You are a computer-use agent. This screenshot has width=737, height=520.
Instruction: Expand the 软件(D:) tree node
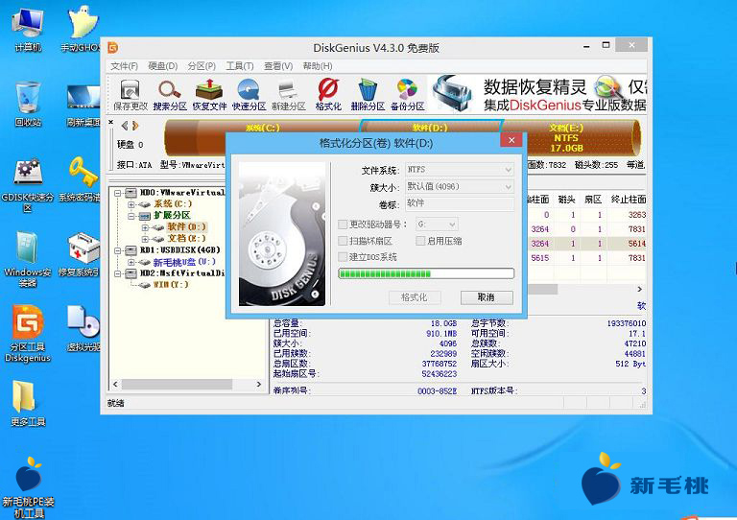click(x=145, y=227)
